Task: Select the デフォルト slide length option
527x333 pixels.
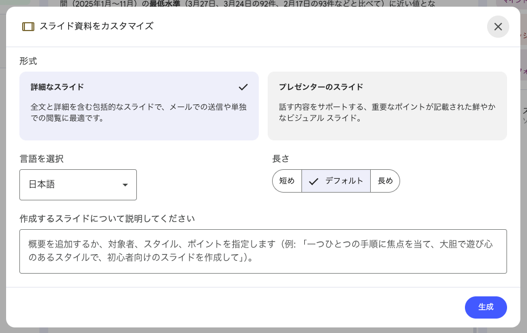Action: [336, 181]
